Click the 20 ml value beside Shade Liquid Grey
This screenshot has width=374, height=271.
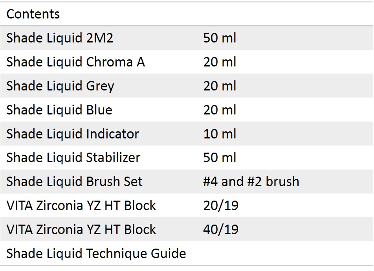[x=220, y=86]
